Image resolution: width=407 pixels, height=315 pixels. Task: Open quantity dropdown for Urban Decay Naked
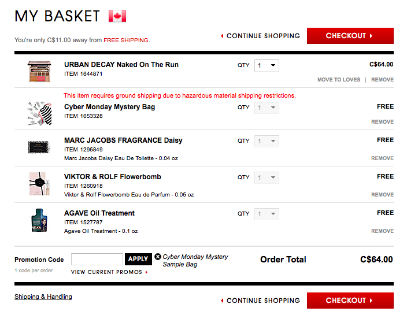267,65
